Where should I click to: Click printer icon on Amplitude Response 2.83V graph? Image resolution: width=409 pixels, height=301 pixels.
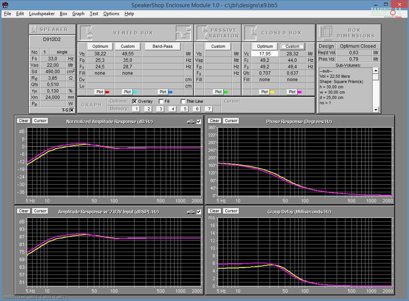click(191, 212)
